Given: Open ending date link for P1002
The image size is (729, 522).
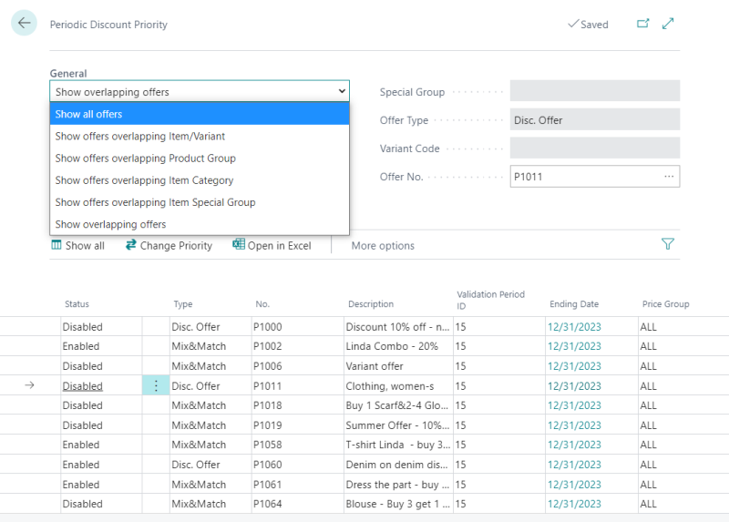Looking at the screenshot, I should pyautogui.click(x=574, y=346).
